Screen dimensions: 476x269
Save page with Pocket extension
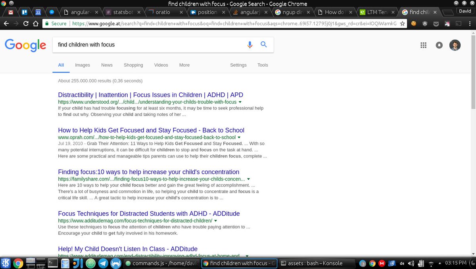pyautogui.click(x=436, y=24)
